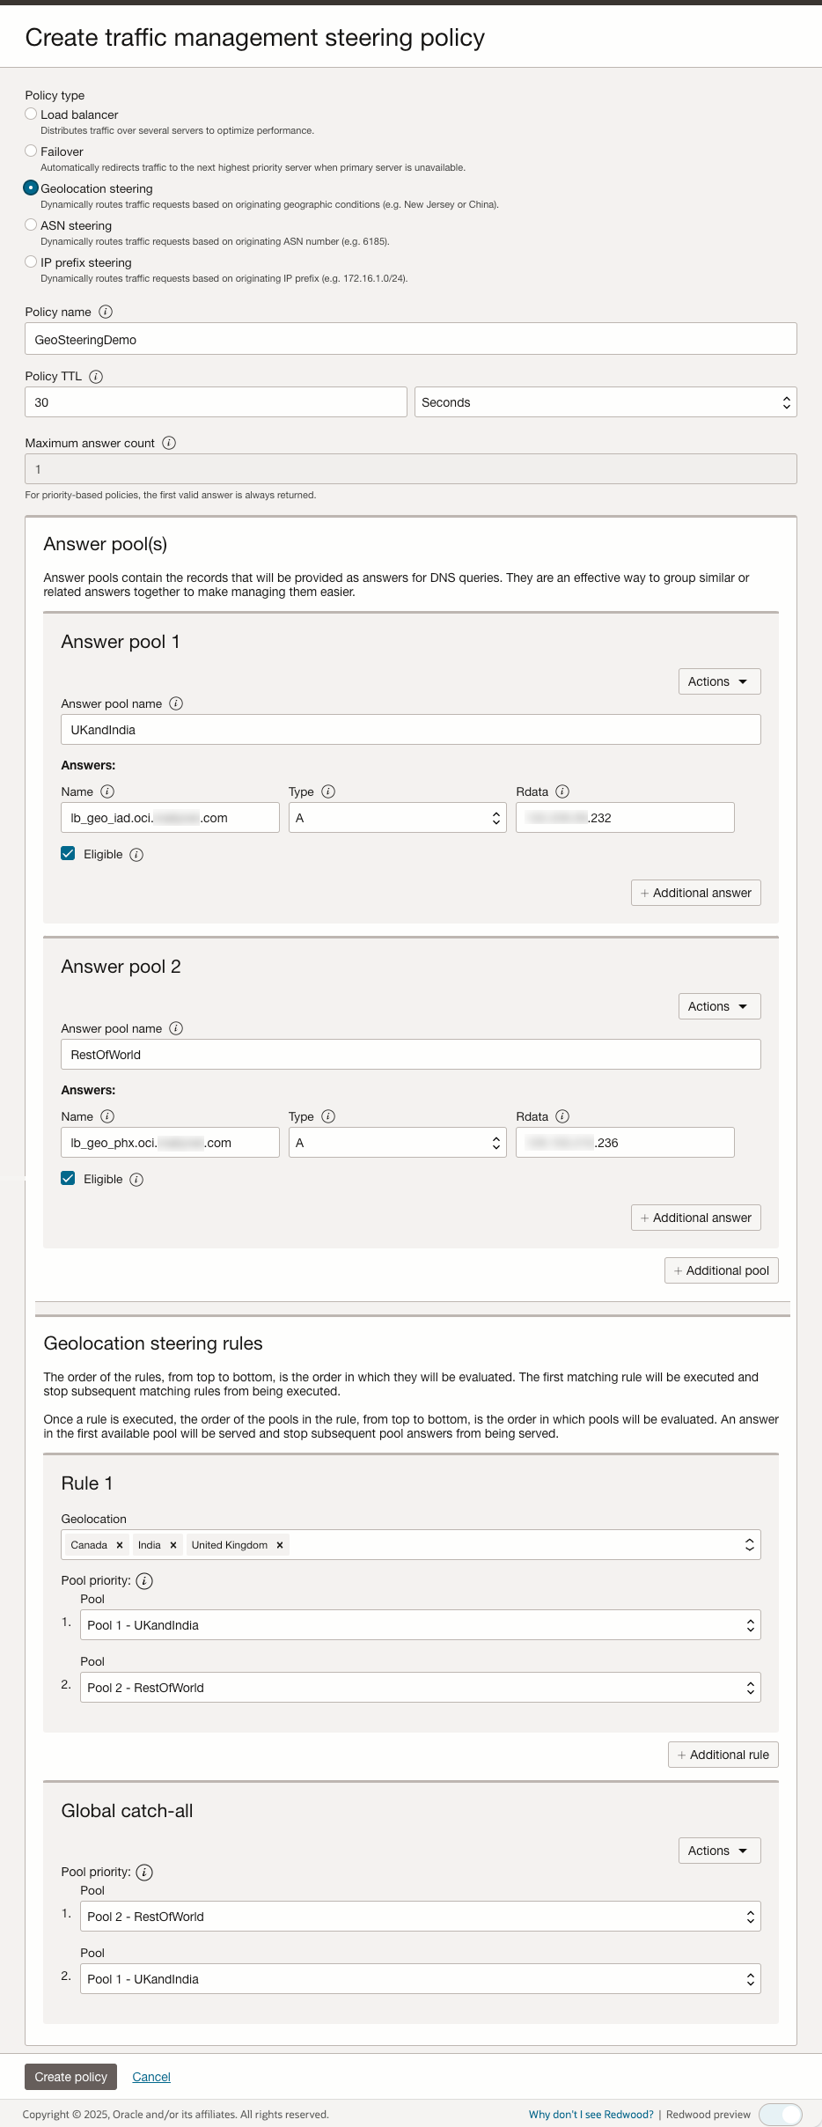
Task: Remove India tag from Rule 1 geolocation
Action: (x=173, y=1545)
